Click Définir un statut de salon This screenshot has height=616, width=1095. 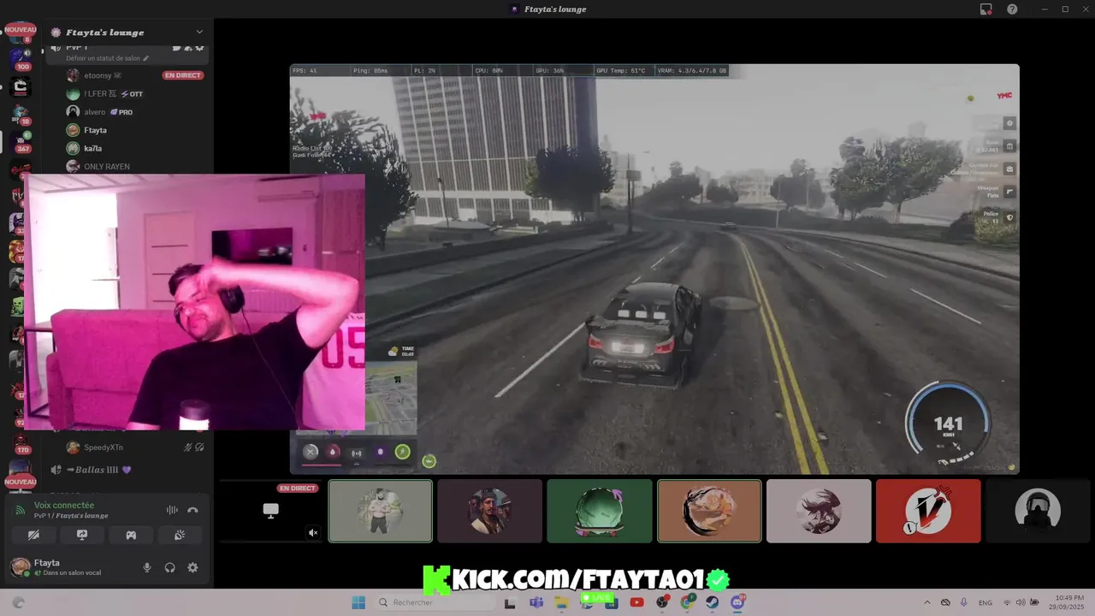[x=103, y=58]
